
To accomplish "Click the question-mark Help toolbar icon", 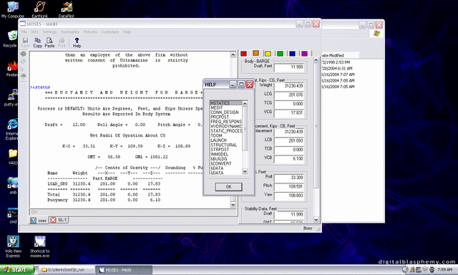I will [77, 43].
